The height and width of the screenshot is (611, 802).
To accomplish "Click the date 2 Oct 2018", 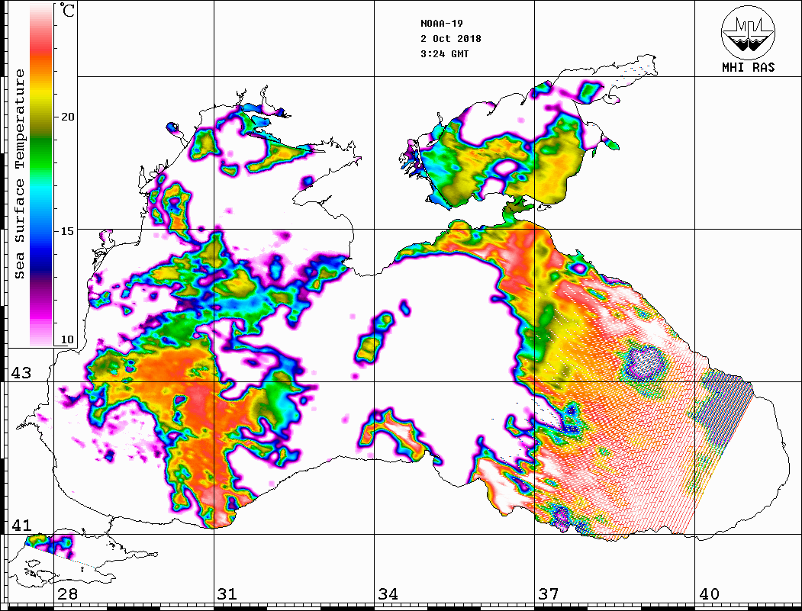I will tap(450, 39).
